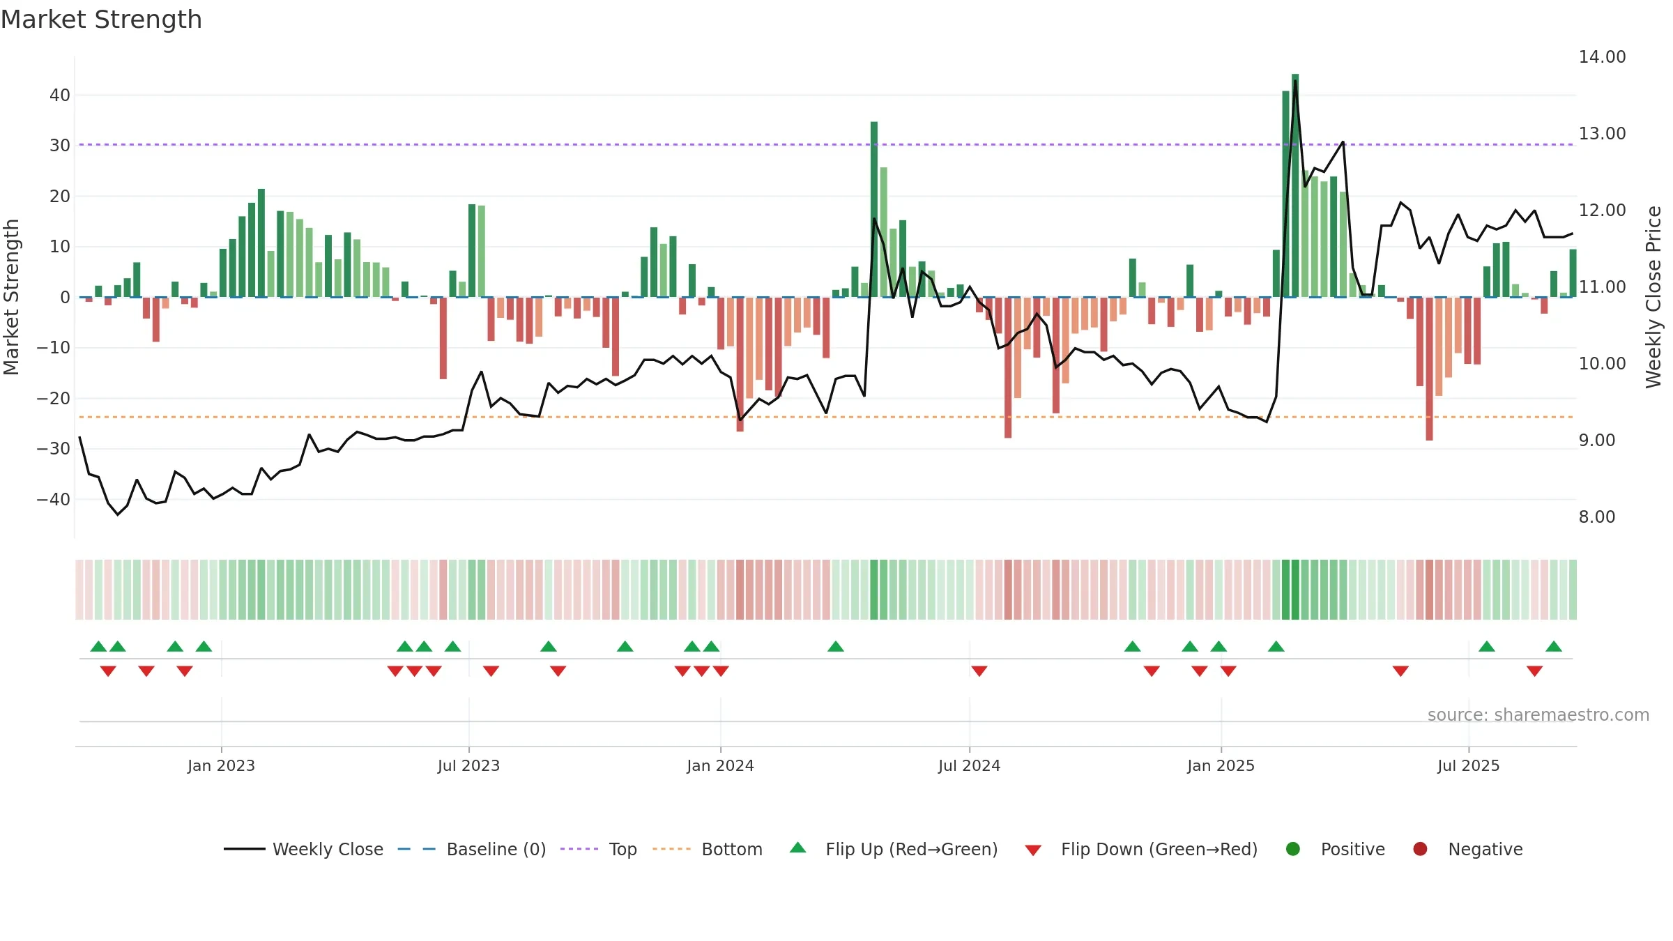Click the black Weekly Close legend line
1673x941 pixels.
pyautogui.click(x=245, y=849)
